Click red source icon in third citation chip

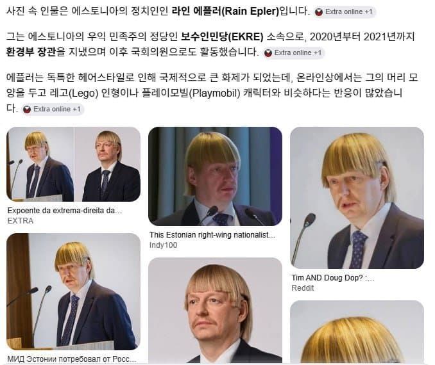pos(27,109)
